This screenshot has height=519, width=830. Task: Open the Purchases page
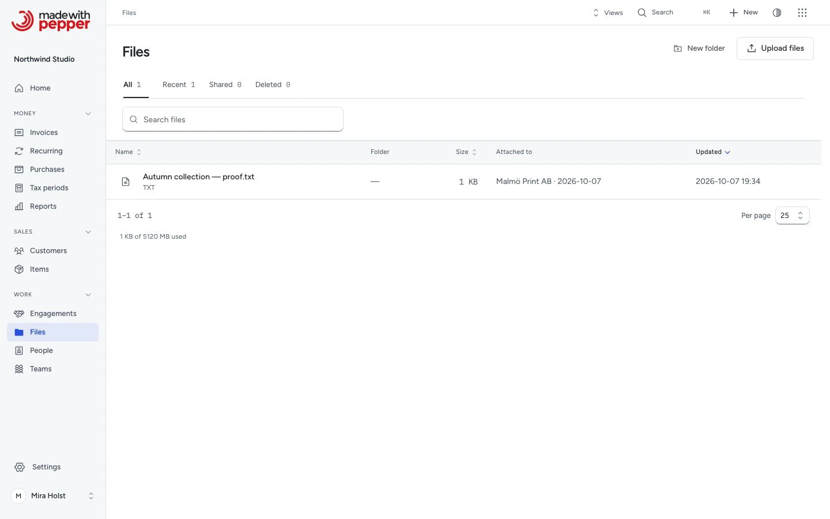52,170
